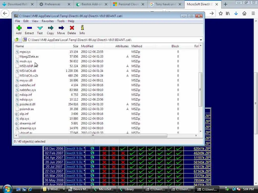The height and width of the screenshot is (193, 258).
Task: Click the red Delete icon
Action: (x=72, y=28)
